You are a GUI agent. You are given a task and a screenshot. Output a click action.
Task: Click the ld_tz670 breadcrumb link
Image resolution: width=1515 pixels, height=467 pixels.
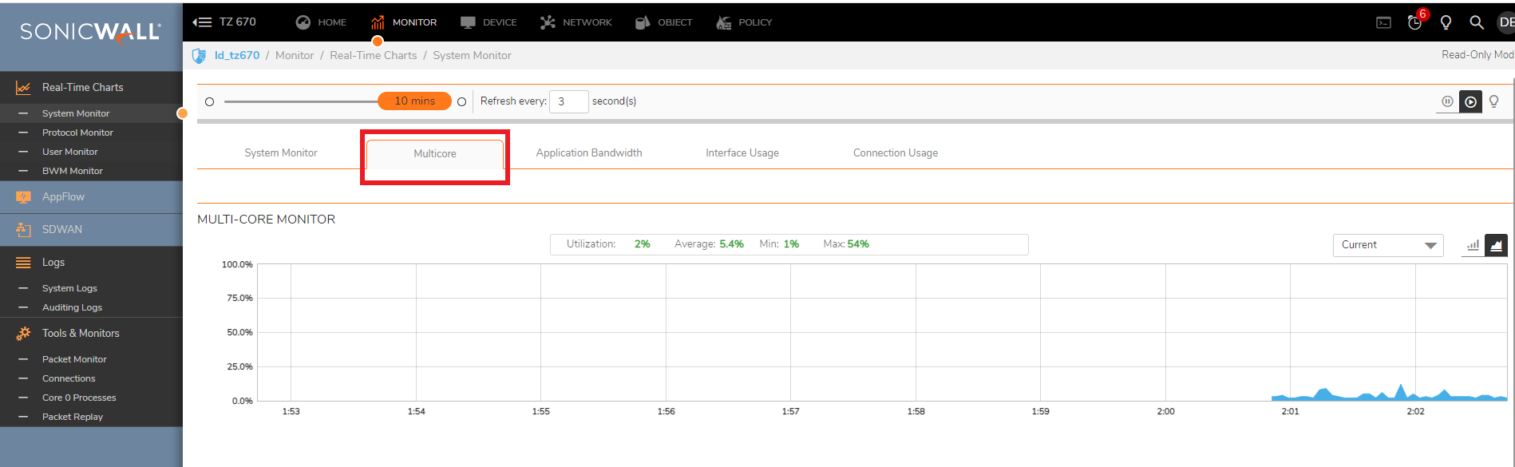[x=237, y=55]
